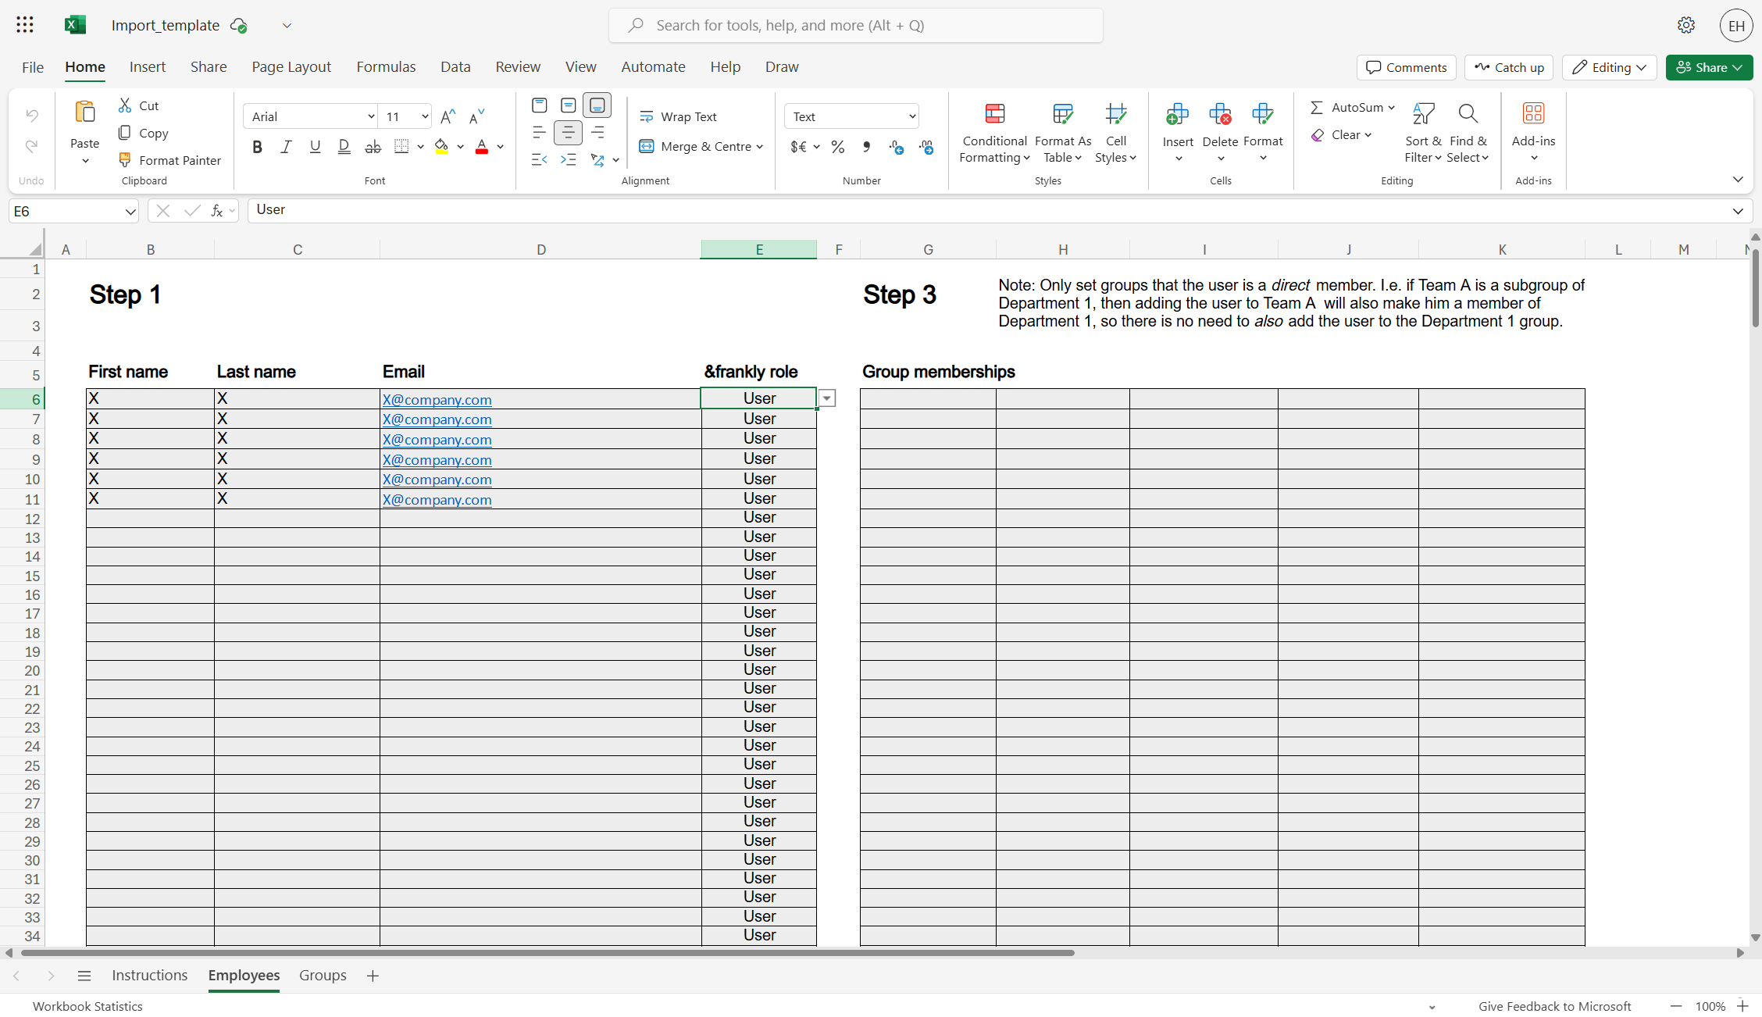Toggle Wrap Text
1762x1017 pixels.
tap(678, 116)
